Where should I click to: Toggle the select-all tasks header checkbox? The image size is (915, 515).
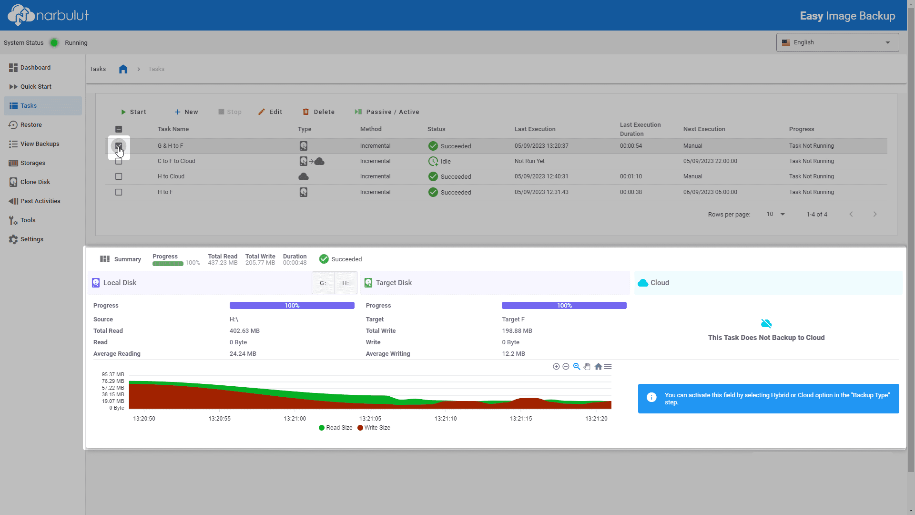tap(119, 129)
